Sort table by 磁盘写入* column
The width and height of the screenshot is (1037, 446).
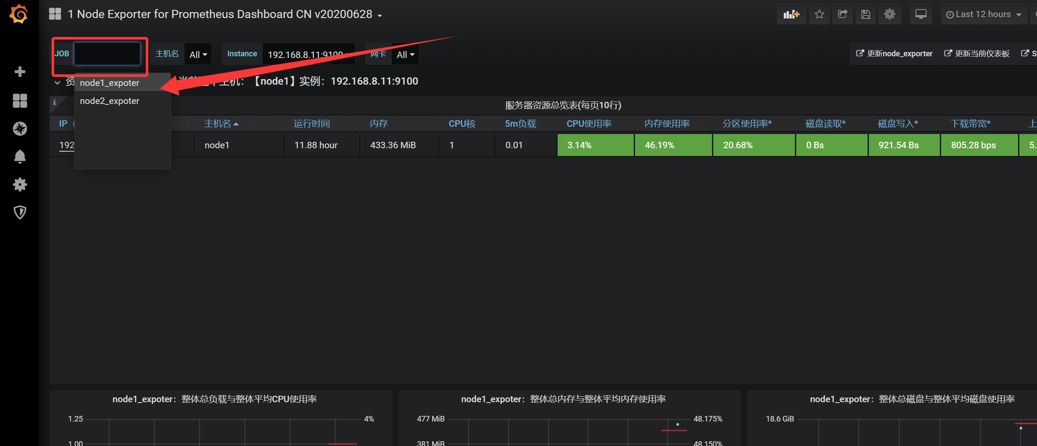898,124
